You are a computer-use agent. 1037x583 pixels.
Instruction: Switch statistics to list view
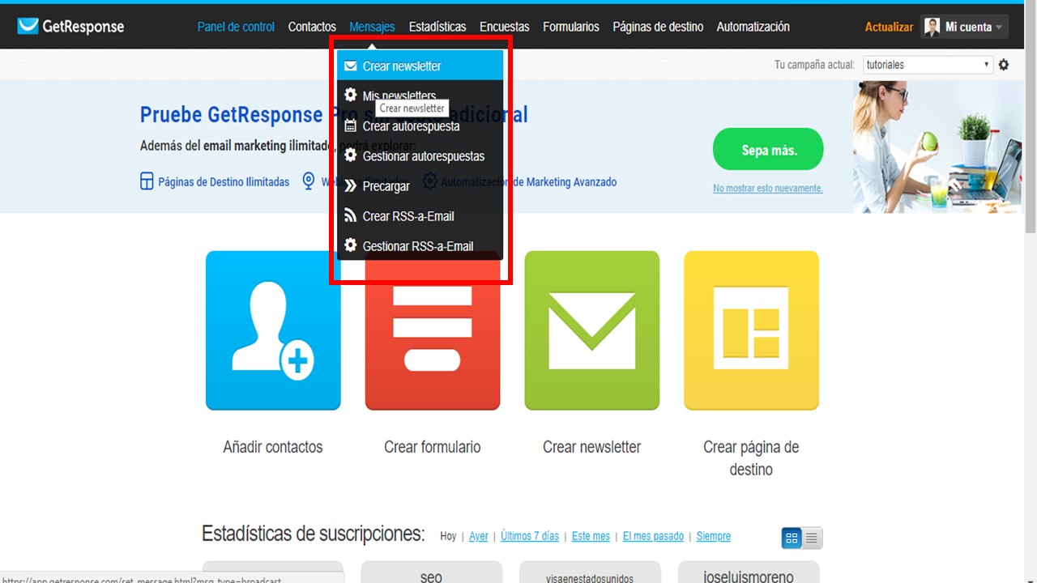[813, 538]
